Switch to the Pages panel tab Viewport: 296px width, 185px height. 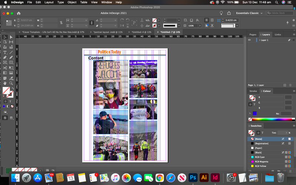(x=253, y=34)
